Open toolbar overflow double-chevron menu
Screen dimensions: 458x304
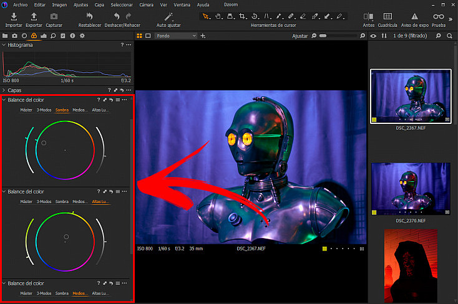(x=451, y=19)
